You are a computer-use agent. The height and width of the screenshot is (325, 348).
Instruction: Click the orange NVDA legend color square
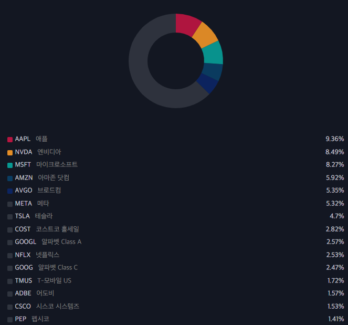tap(10, 152)
